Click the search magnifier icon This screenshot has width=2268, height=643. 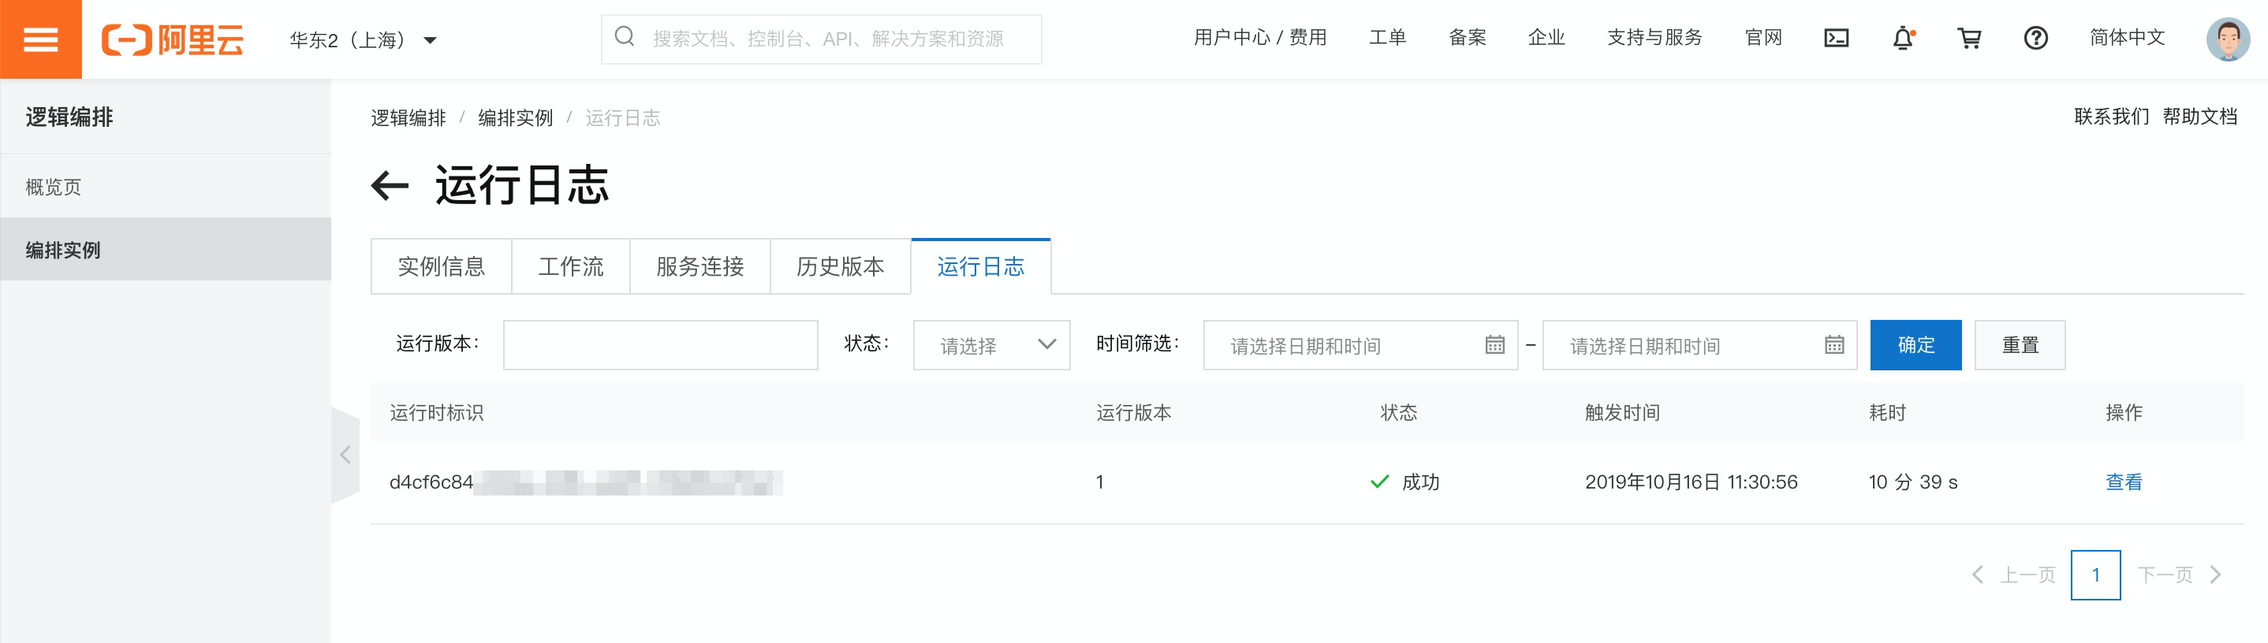click(625, 37)
